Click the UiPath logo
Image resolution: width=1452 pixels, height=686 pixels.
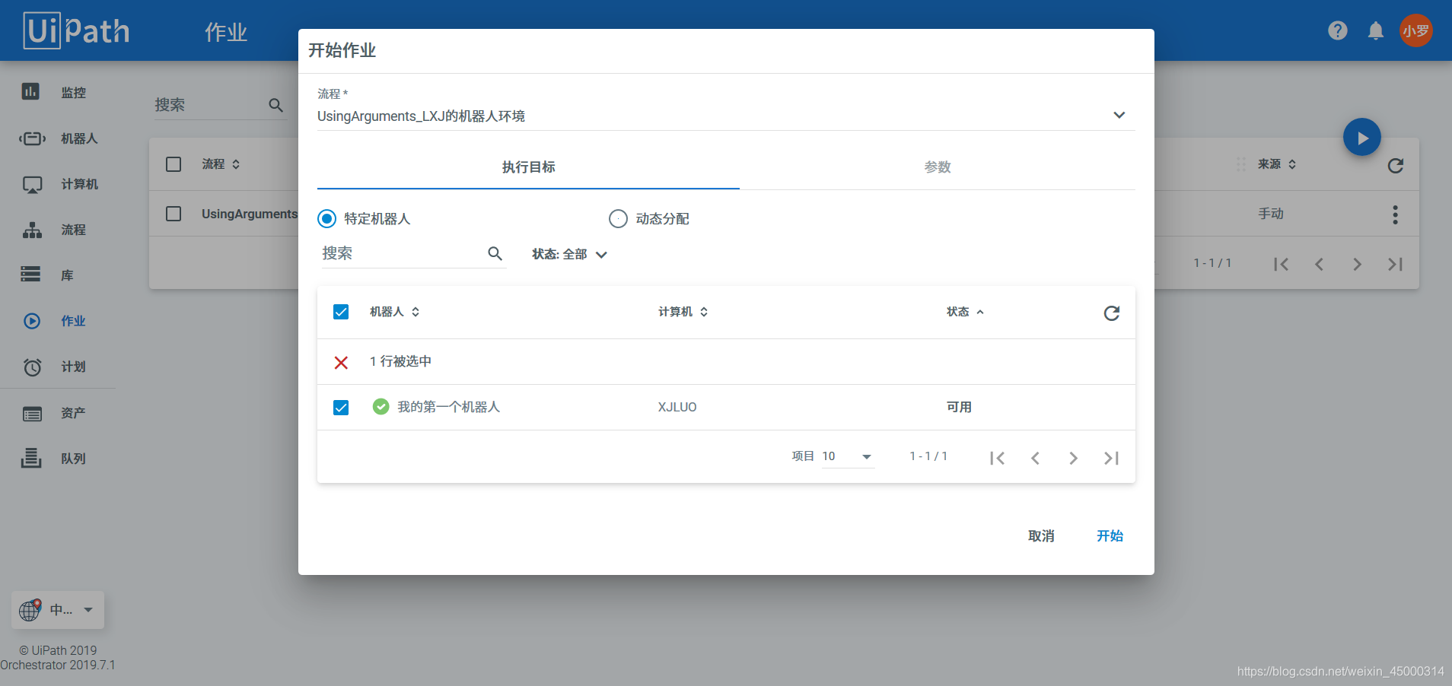[77, 30]
